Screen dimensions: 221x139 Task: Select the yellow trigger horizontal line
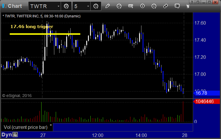45,34
